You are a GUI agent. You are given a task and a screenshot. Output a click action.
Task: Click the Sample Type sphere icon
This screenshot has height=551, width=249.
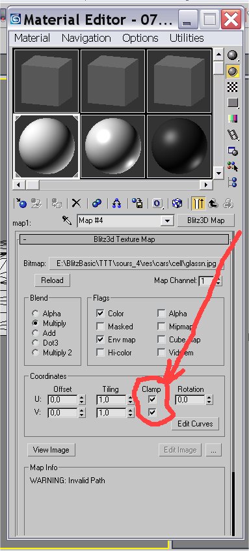click(233, 55)
